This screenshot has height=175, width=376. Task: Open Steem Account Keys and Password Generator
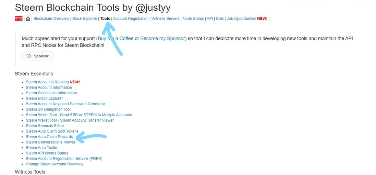click(x=65, y=104)
